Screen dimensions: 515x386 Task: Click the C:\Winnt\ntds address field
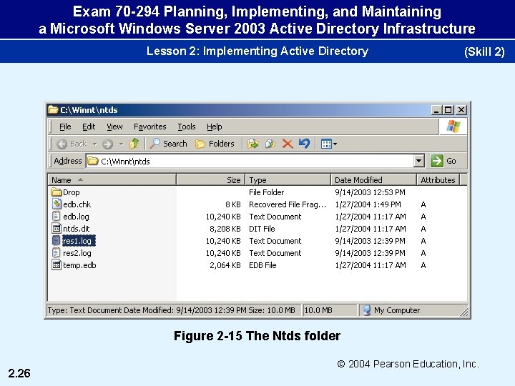[x=250, y=161]
